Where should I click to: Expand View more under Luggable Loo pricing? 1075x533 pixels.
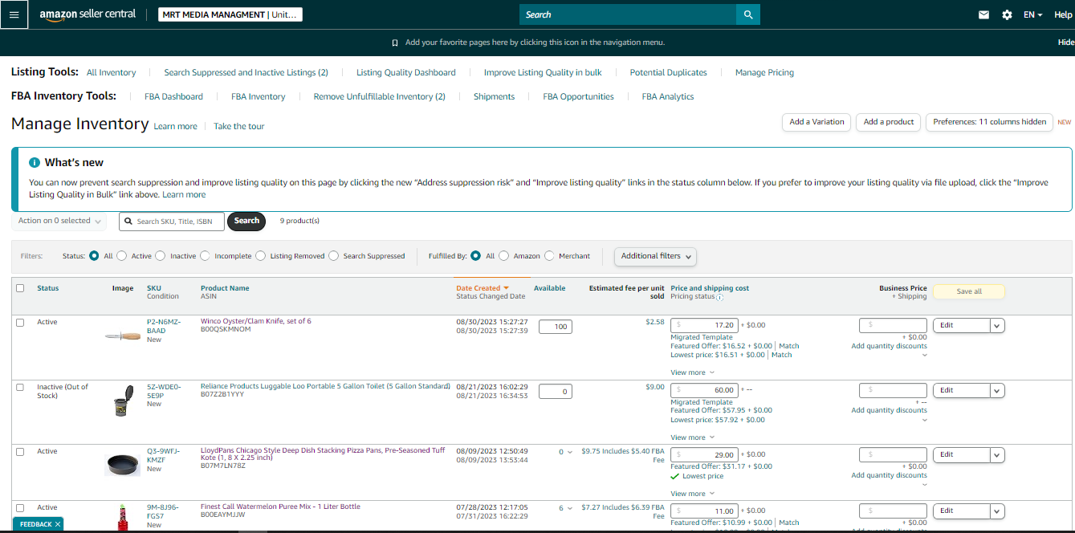692,437
